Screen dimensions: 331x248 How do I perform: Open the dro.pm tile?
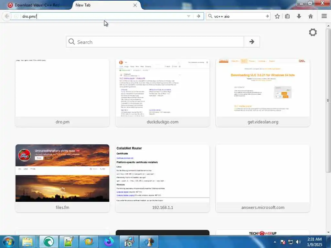coord(62,93)
